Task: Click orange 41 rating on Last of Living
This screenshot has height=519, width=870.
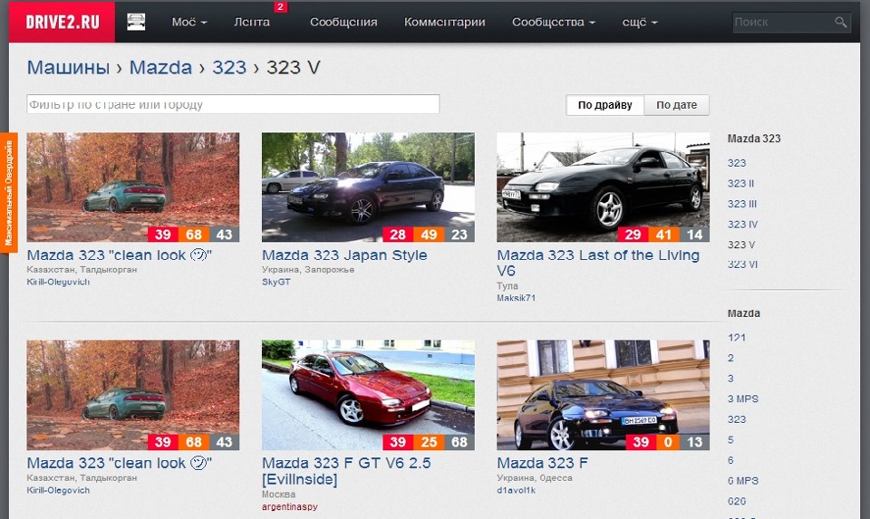Action: pos(663,234)
